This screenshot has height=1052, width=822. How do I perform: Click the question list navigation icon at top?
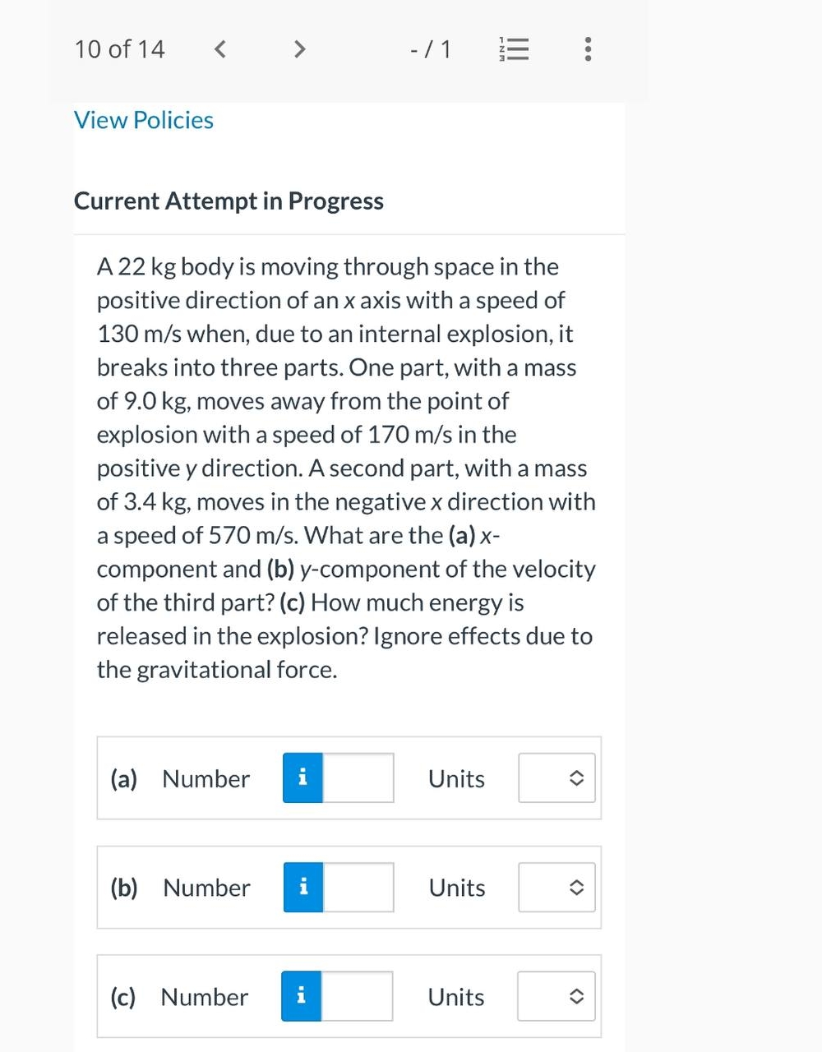(x=513, y=49)
